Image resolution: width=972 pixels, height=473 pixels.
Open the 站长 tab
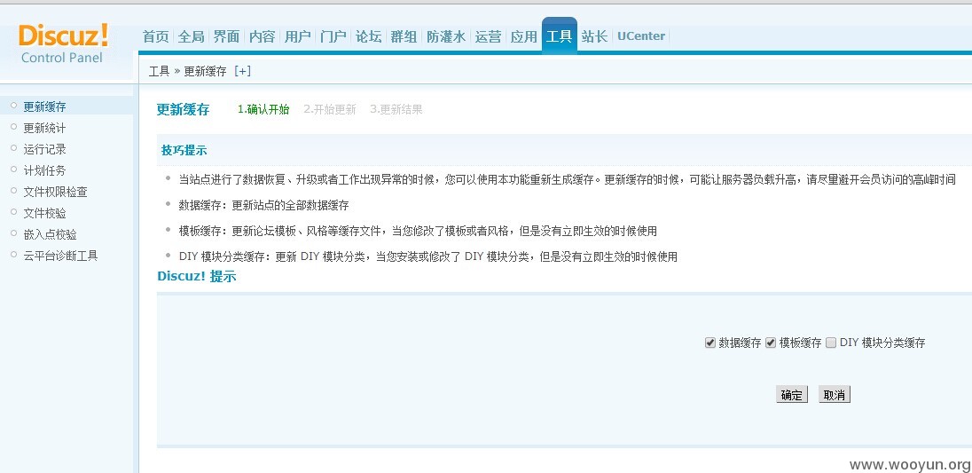click(594, 36)
